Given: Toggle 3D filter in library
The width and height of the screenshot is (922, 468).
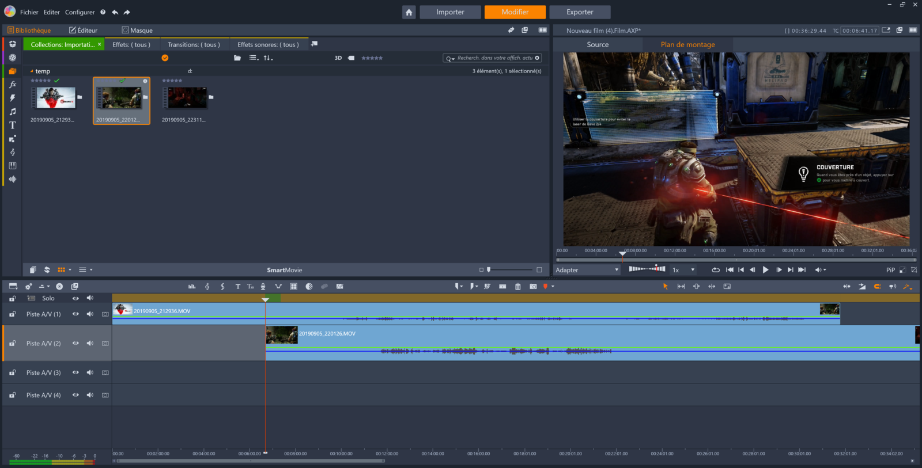Looking at the screenshot, I should pos(338,58).
